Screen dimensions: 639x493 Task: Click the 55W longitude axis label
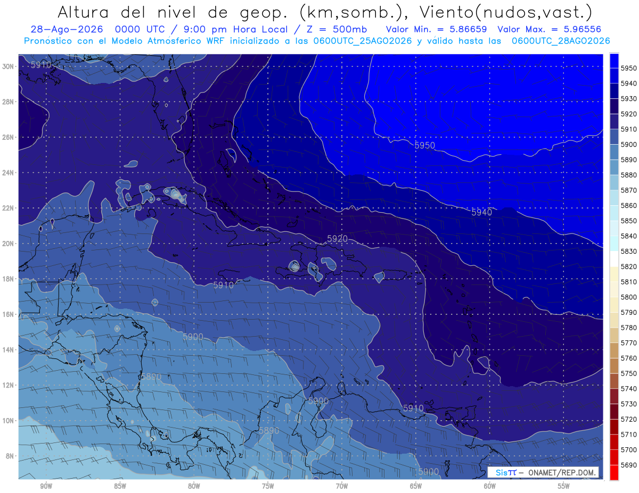[x=564, y=486]
